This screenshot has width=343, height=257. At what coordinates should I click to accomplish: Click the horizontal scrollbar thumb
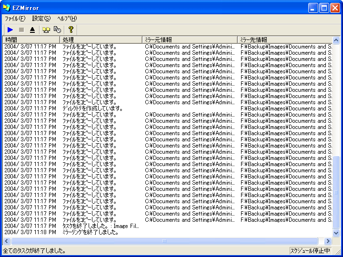(x=164, y=241)
